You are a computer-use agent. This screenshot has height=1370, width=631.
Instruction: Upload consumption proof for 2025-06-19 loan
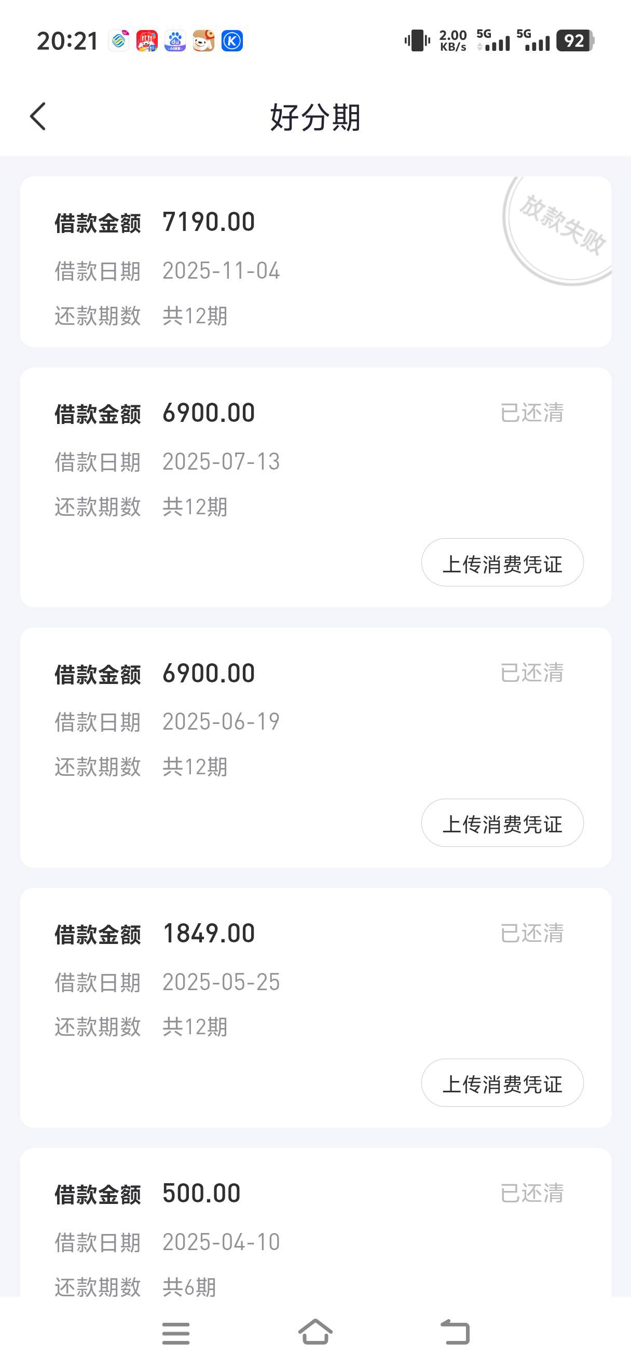(x=502, y=823)
